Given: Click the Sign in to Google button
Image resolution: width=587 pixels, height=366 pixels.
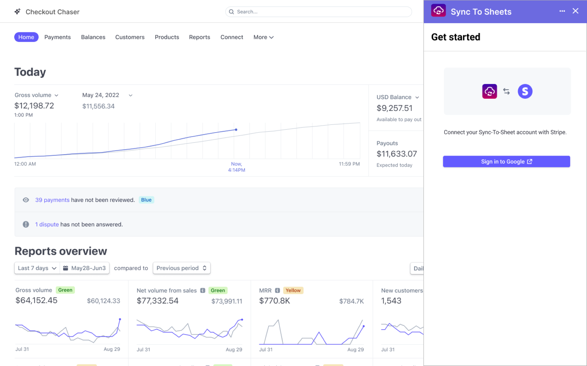Looking at the screenshot, I should tap(506, 162).
